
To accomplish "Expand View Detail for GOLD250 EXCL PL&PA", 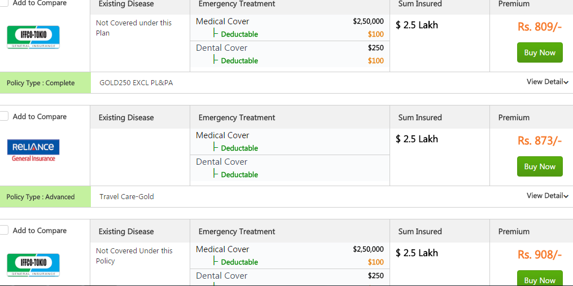I will coord(548,82).
